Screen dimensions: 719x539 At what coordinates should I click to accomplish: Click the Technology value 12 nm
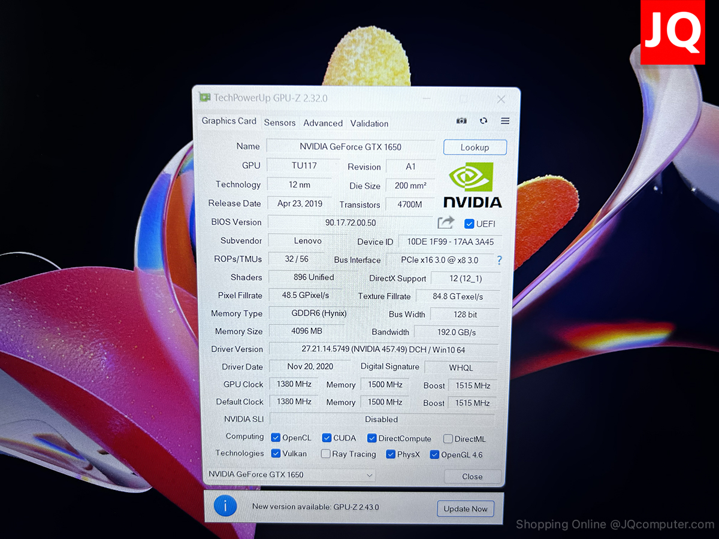[300, 184]
